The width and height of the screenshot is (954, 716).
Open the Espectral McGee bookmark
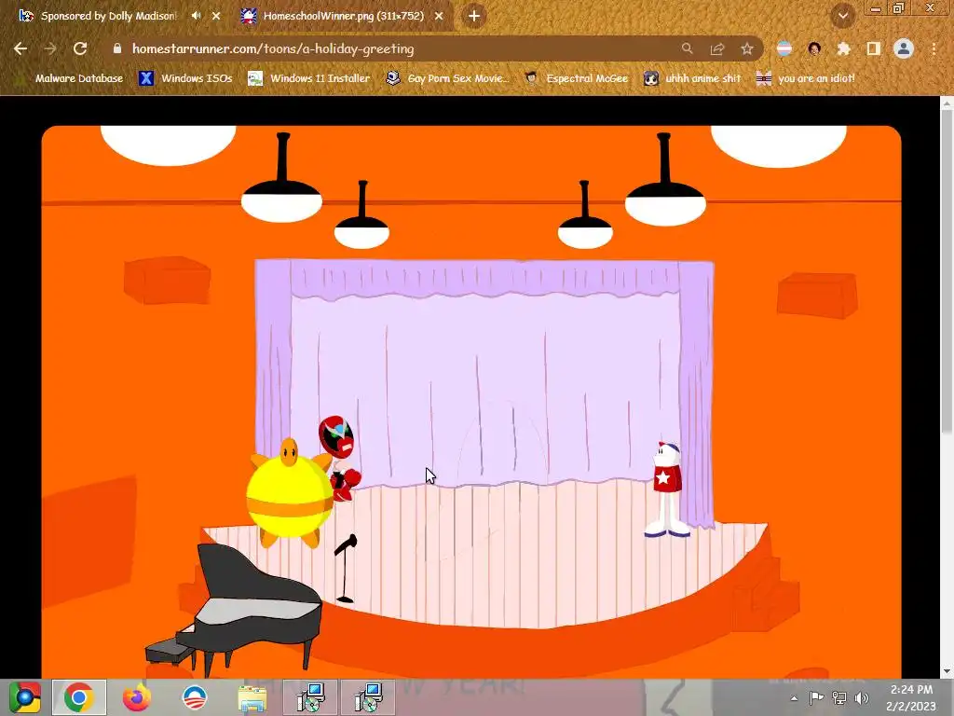pos(576,78)
